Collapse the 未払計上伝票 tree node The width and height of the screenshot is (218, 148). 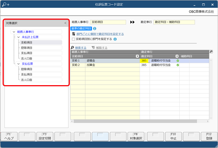[19, 37]
